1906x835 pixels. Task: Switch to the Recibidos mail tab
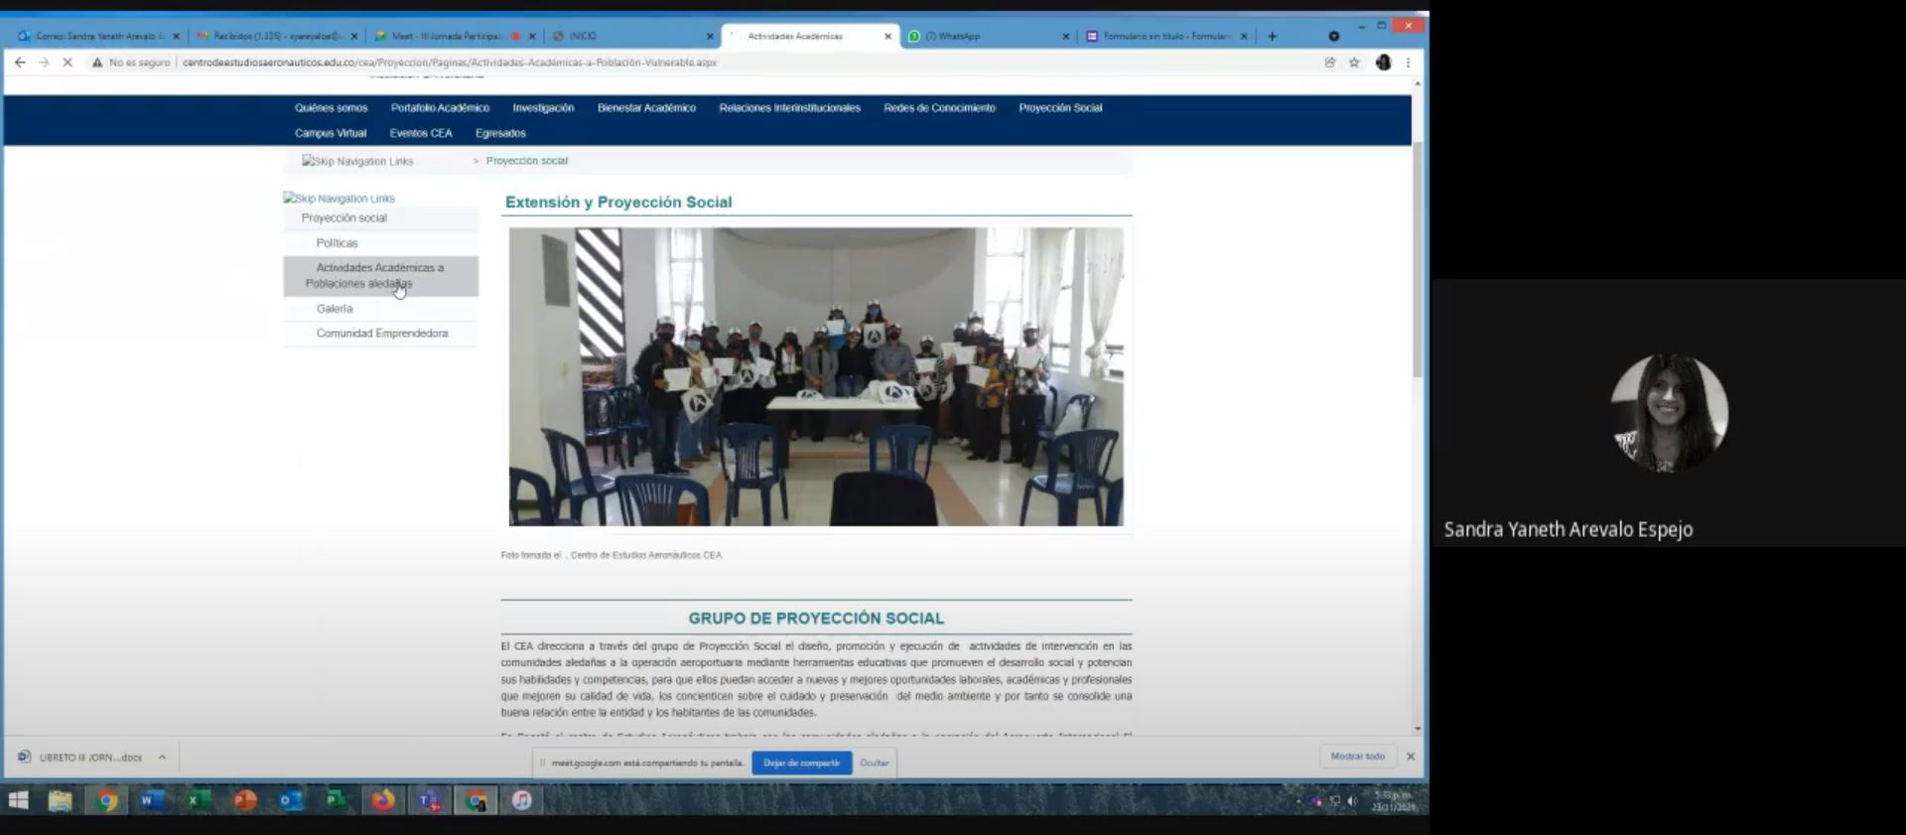click(x=277, y=36)
